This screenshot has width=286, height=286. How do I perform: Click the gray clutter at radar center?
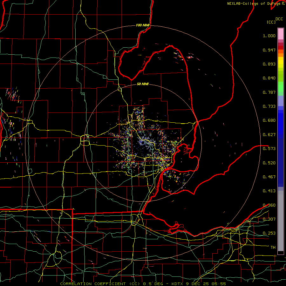tap(146, 142)
